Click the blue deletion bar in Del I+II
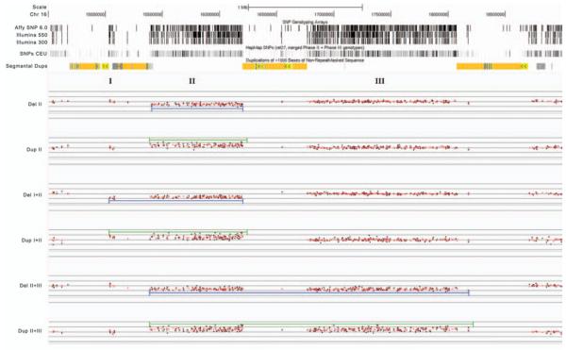566x350 pixels. [175, 201]
